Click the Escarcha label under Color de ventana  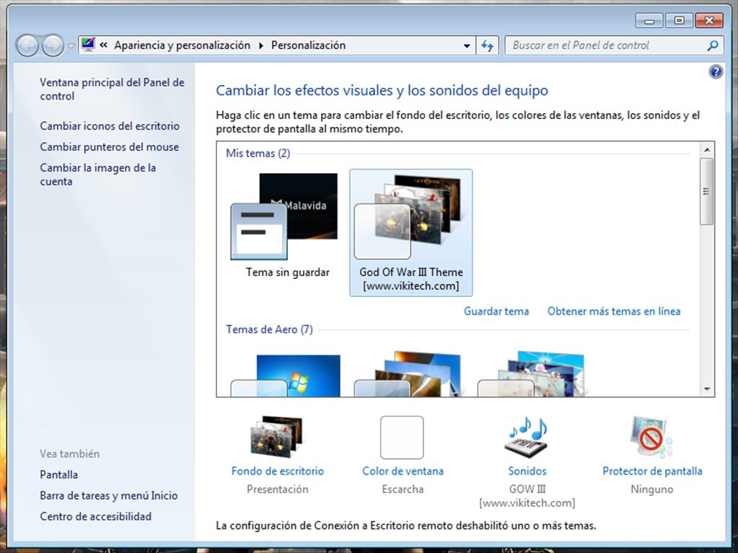coord(403,490)
